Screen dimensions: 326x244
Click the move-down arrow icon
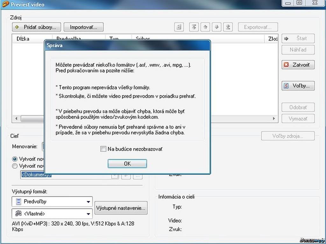click(216, 27)
